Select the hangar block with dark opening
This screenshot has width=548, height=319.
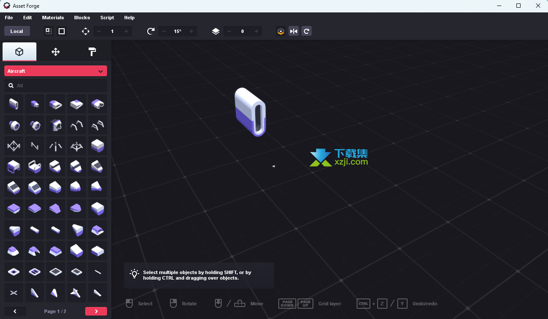[x=98, y=230]
